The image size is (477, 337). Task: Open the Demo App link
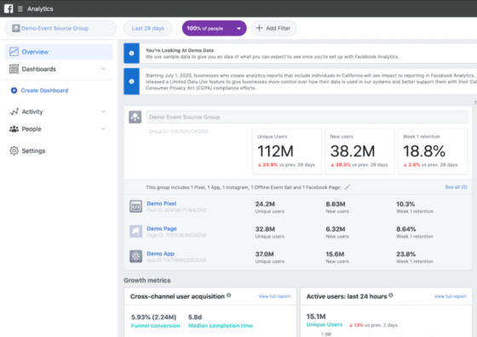coord(160,254)
